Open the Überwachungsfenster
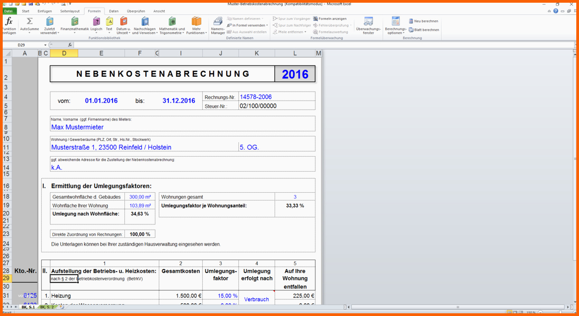The width and height of the screenshot is (579, 316). [x=369, y=26]
